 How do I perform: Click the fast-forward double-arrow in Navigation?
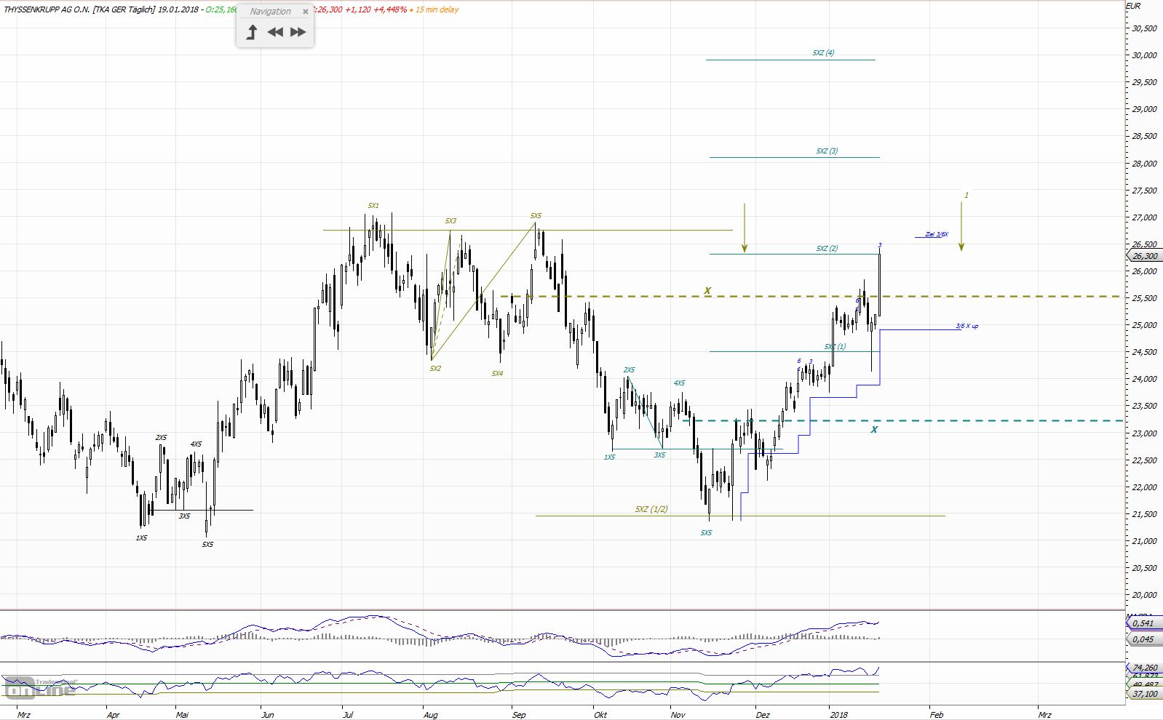click(x=298, y=32)
